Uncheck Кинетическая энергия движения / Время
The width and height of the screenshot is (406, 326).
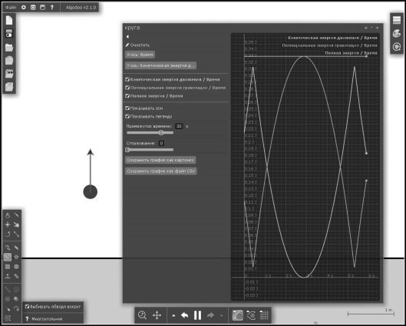pyautogui.click(x=127, y=79)
